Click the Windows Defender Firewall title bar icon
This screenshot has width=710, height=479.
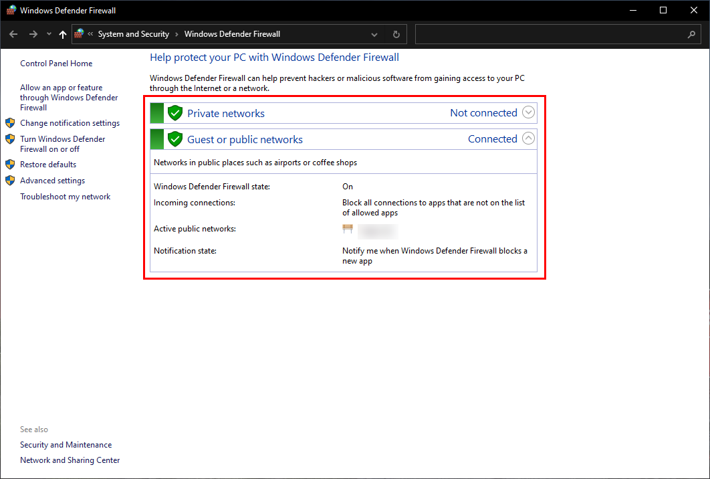[x=11, y=10]
